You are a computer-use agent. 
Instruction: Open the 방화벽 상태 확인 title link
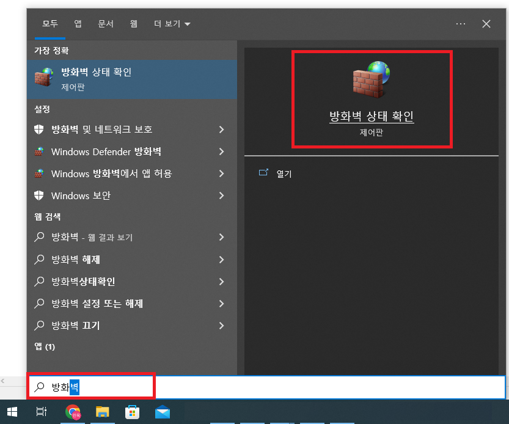pos(372,117)
